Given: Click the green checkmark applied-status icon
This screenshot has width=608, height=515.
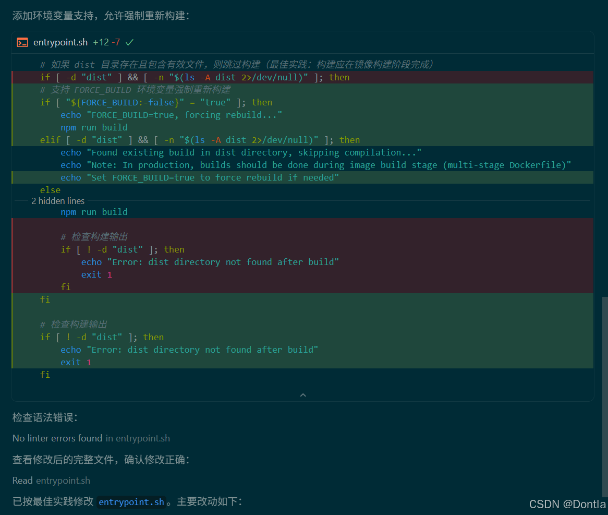Looking at the screenshot, I should pyautogui.click(x=129, y=42).
